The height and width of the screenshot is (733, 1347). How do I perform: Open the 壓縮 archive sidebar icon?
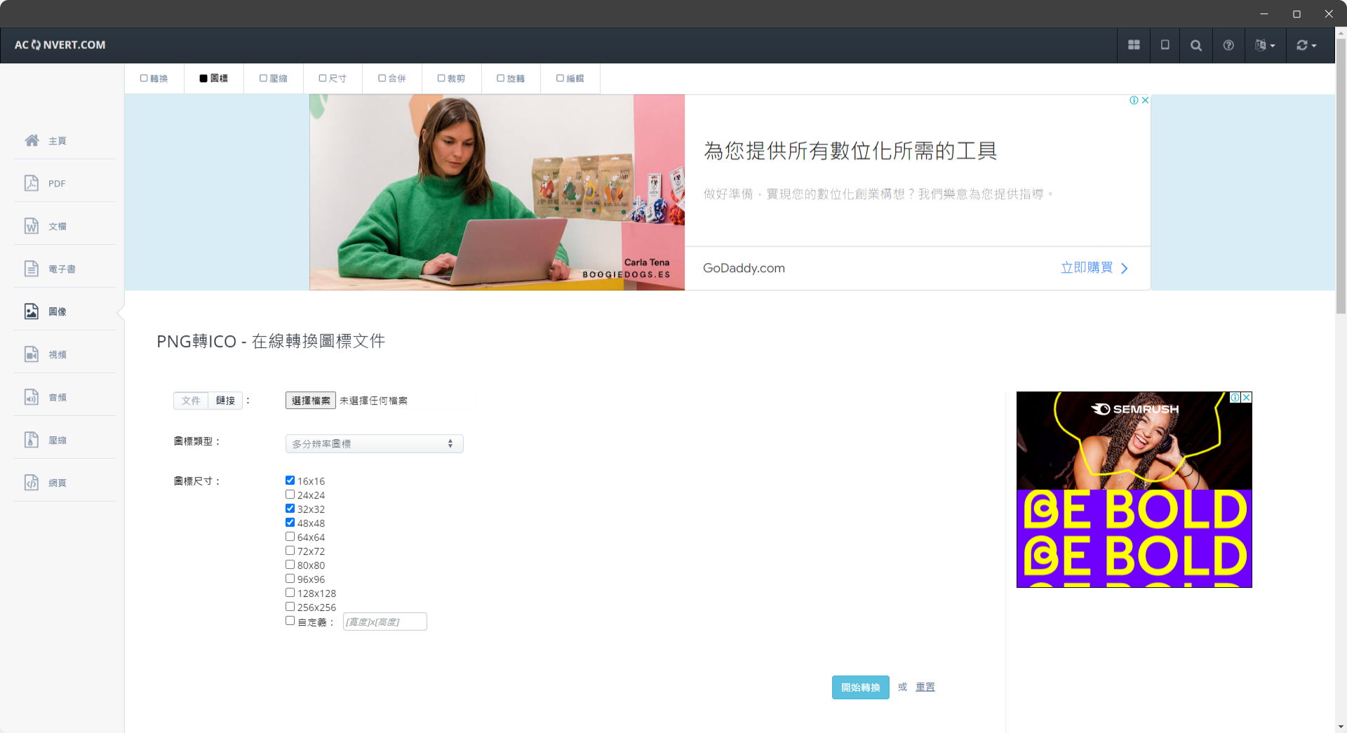32,440
